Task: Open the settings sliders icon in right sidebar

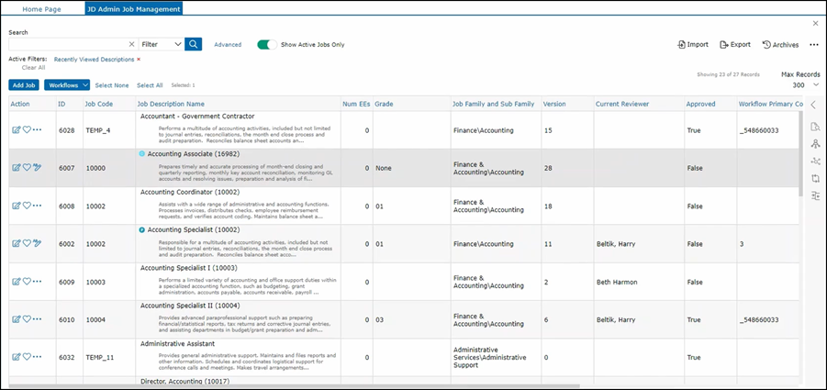Action: point(815,195)
